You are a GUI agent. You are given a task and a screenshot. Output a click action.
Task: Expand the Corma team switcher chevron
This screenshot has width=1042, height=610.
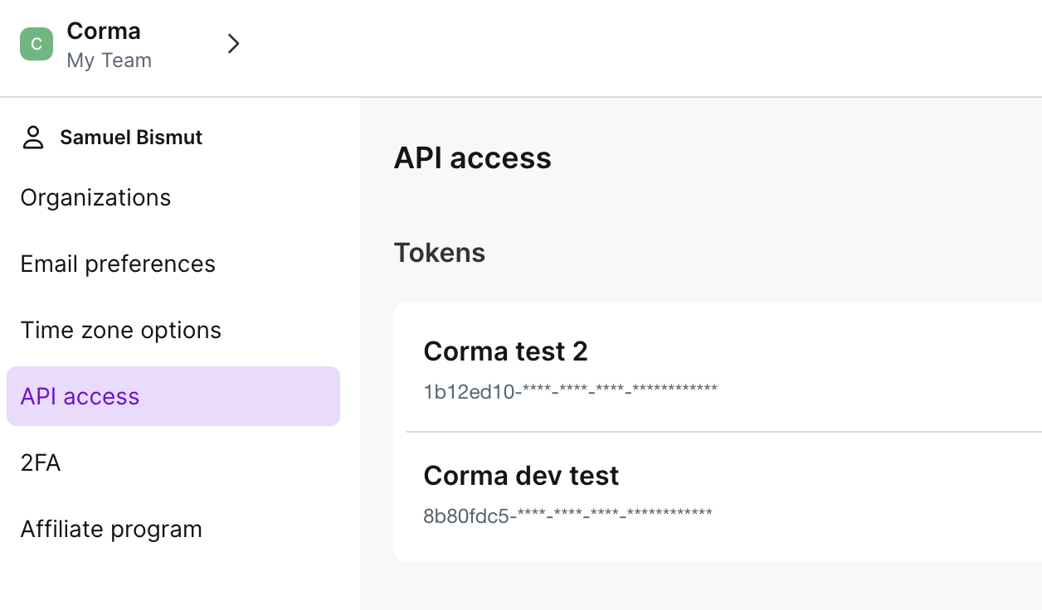(x=233, y=44)
